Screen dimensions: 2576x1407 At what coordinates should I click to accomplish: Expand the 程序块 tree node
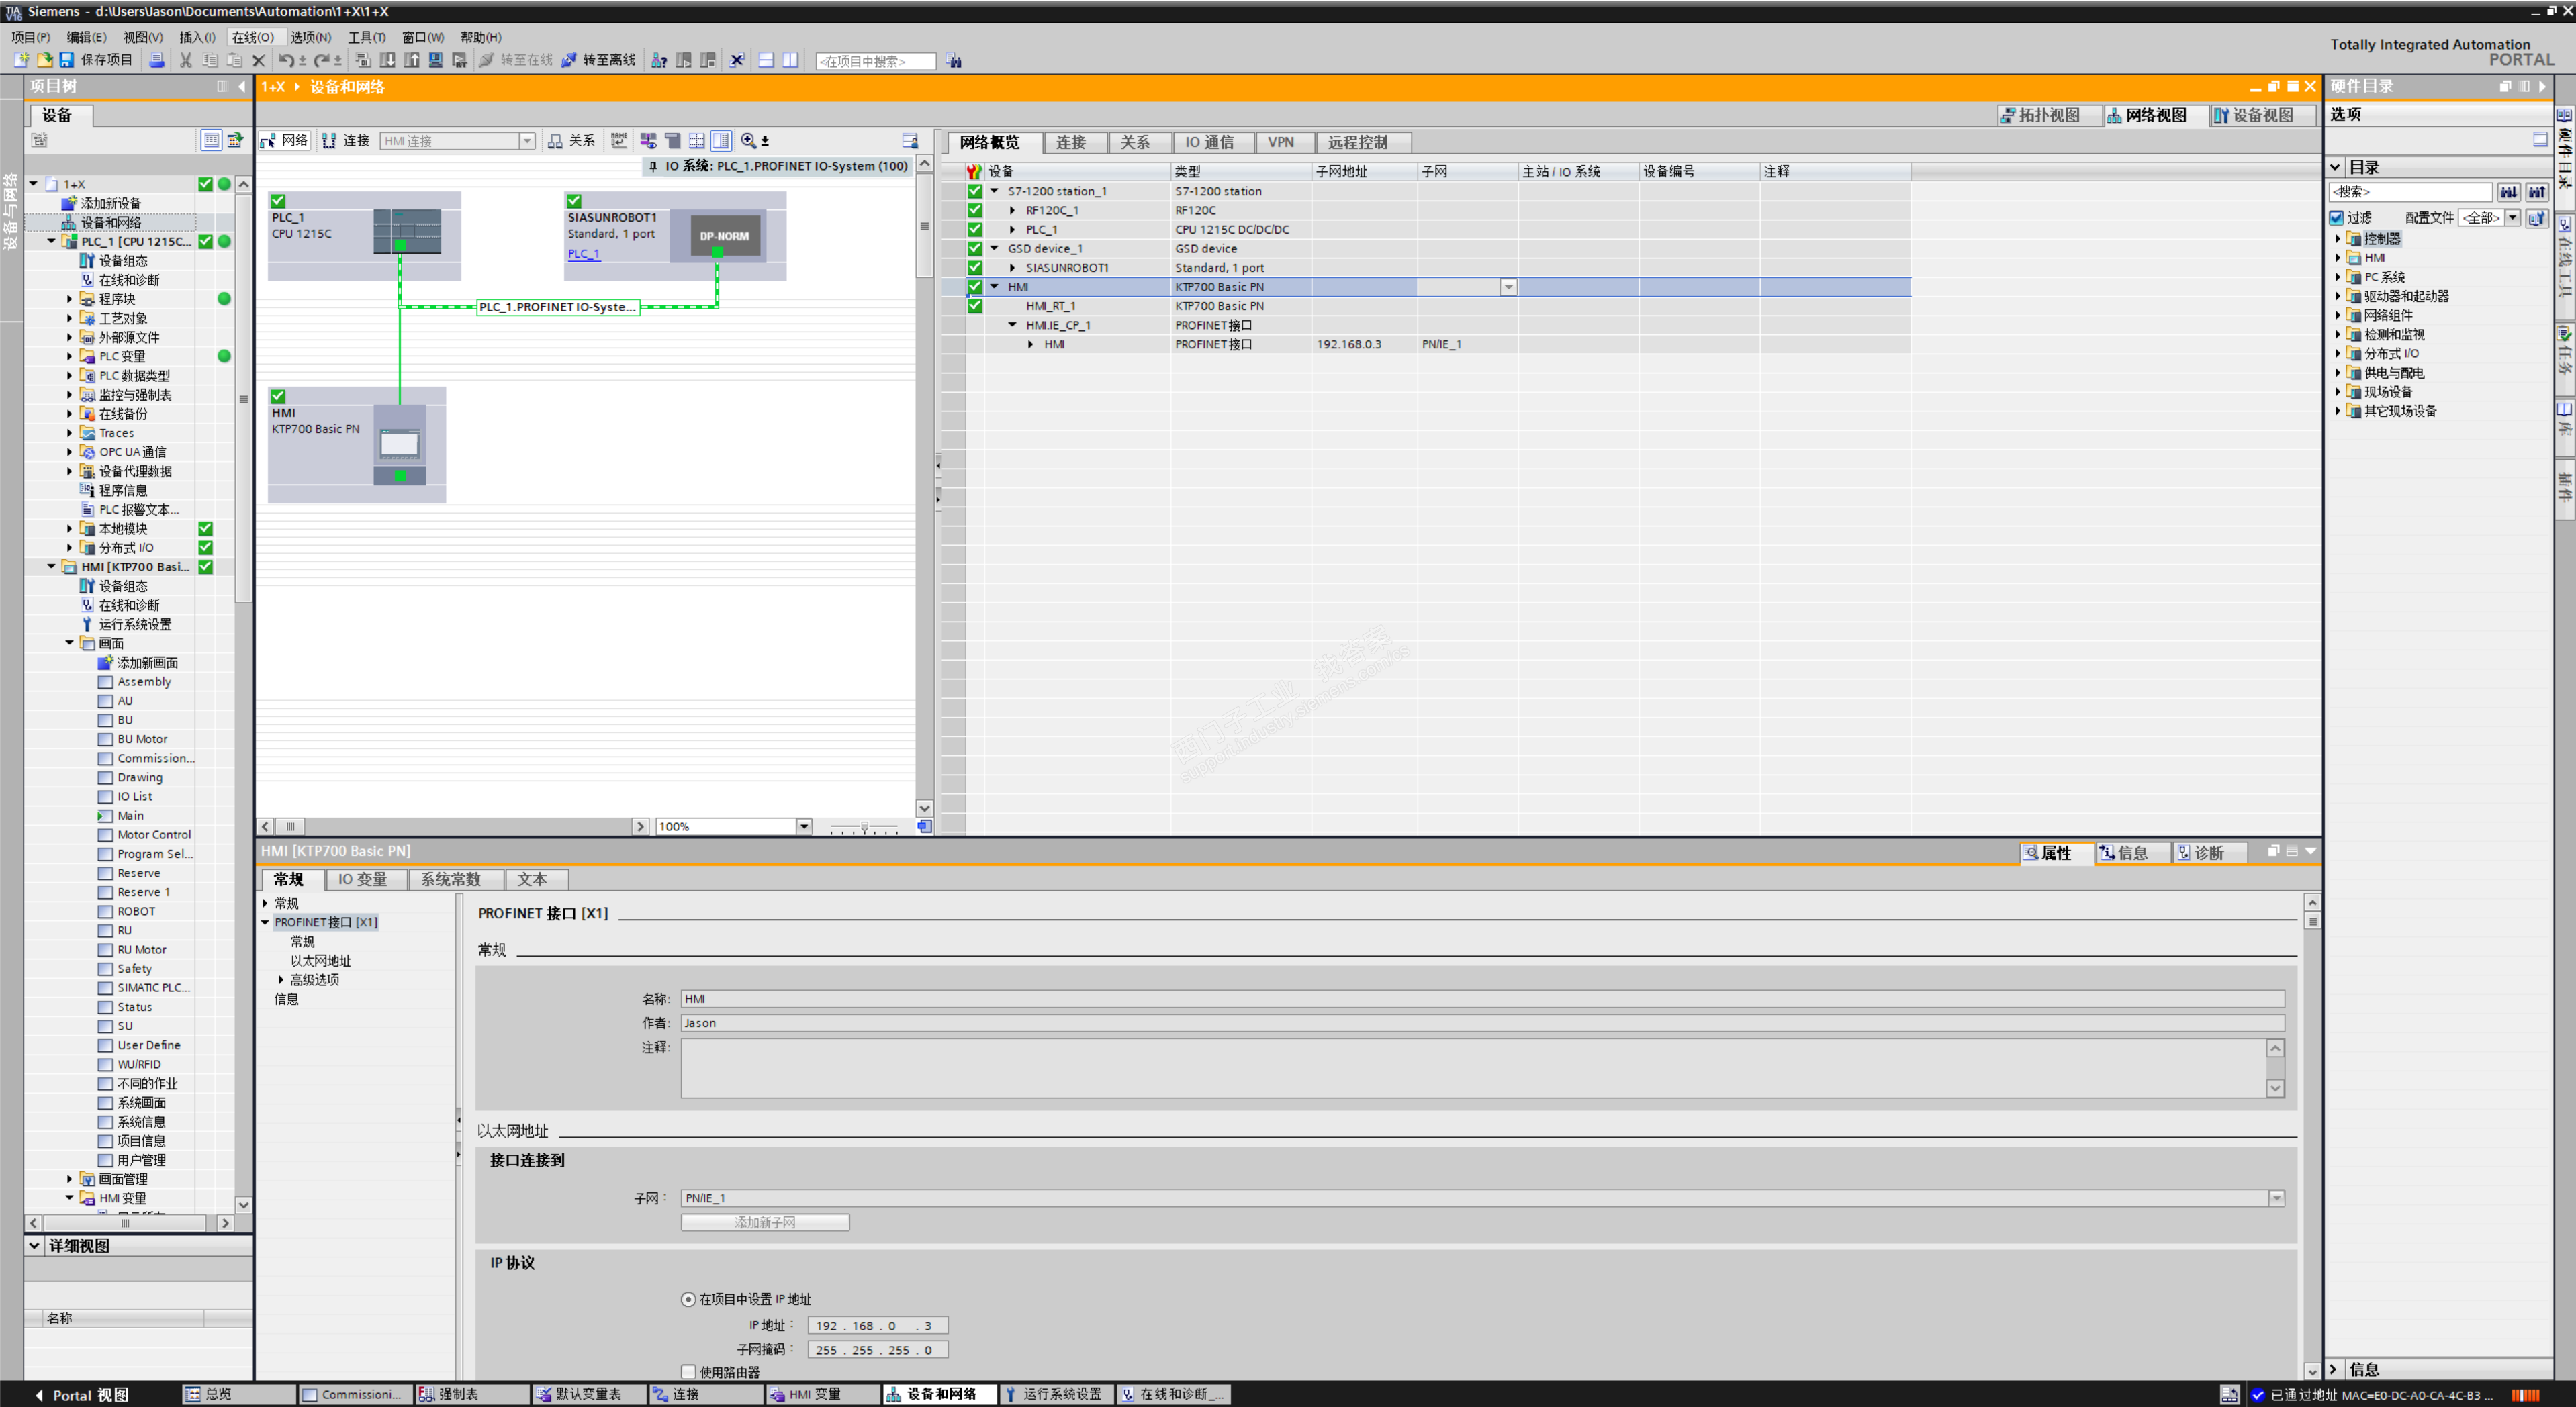pos(70,299)
